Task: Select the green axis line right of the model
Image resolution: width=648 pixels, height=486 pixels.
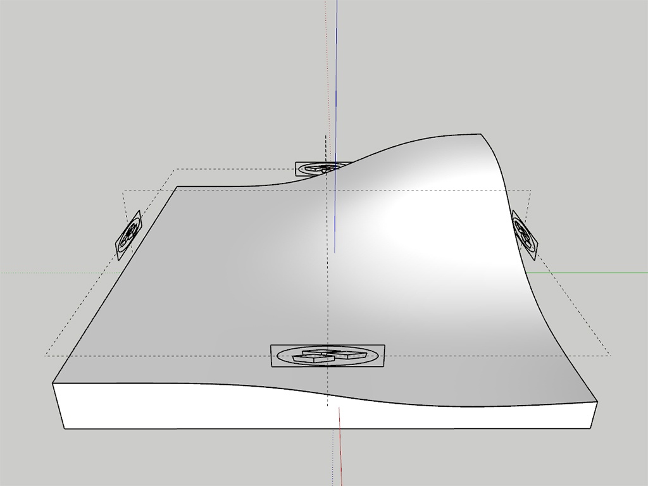Action: (587, 273)
